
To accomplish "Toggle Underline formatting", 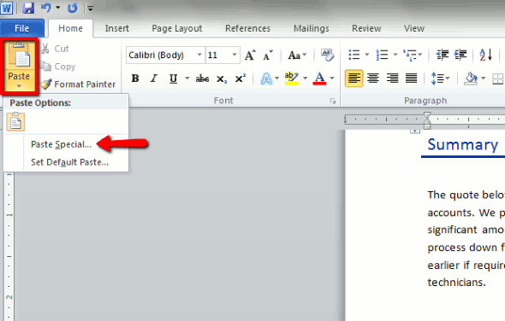I will click(x=173, y=79).
